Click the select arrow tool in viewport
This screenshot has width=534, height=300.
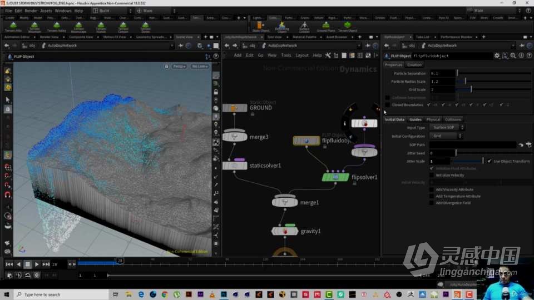click(x=7, y=99)
